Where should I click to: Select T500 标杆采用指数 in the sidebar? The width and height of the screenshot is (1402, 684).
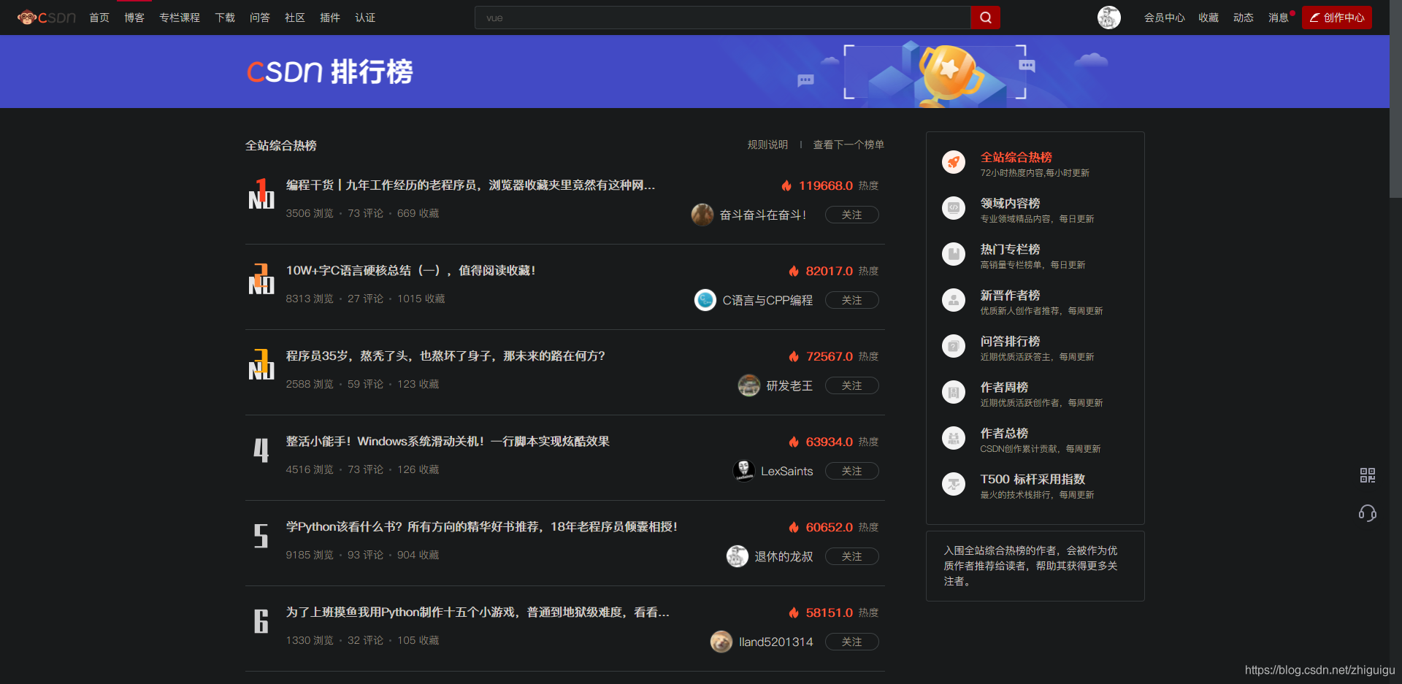point(1033,479)
